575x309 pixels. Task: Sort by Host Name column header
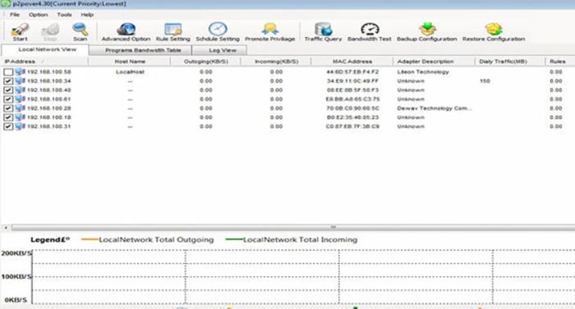point(130,61)
